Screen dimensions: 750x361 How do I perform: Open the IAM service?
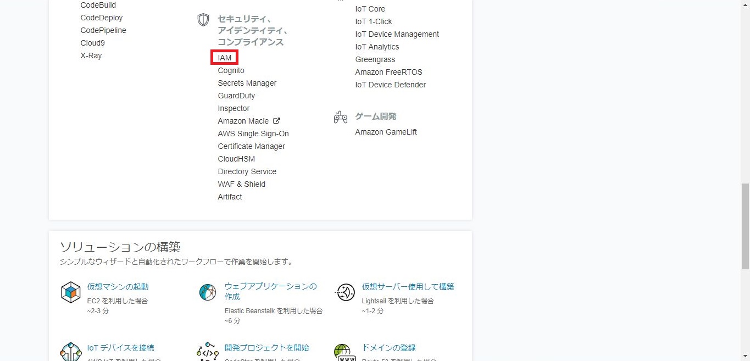point(224,58)
